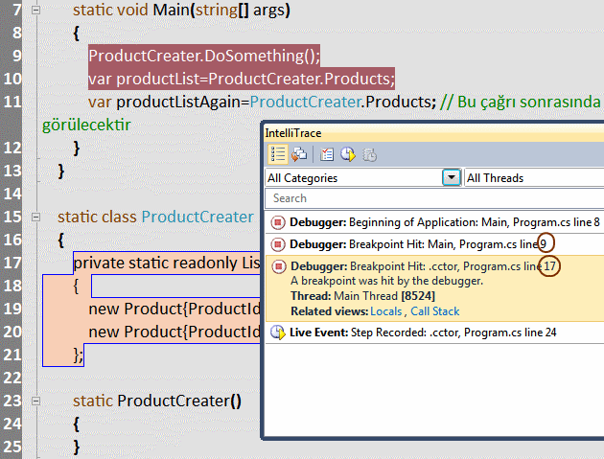Select Beginning of Application debugger event

435,222
